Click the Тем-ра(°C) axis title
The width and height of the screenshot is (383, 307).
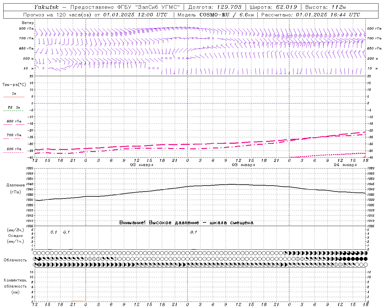click(x=14, y=85)
